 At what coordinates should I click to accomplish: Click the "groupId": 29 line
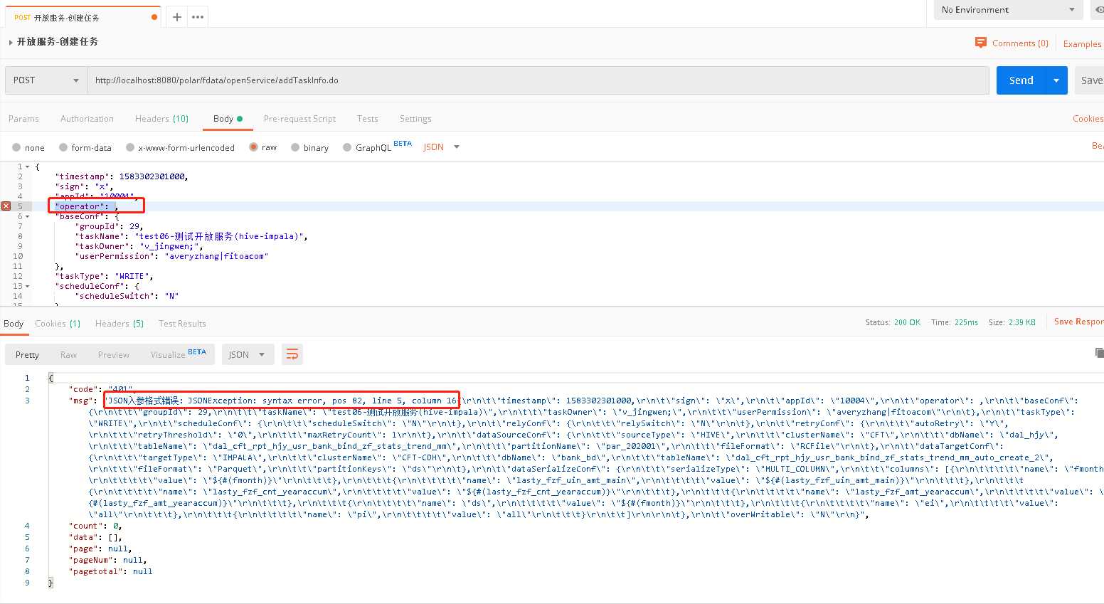point(109,226)
